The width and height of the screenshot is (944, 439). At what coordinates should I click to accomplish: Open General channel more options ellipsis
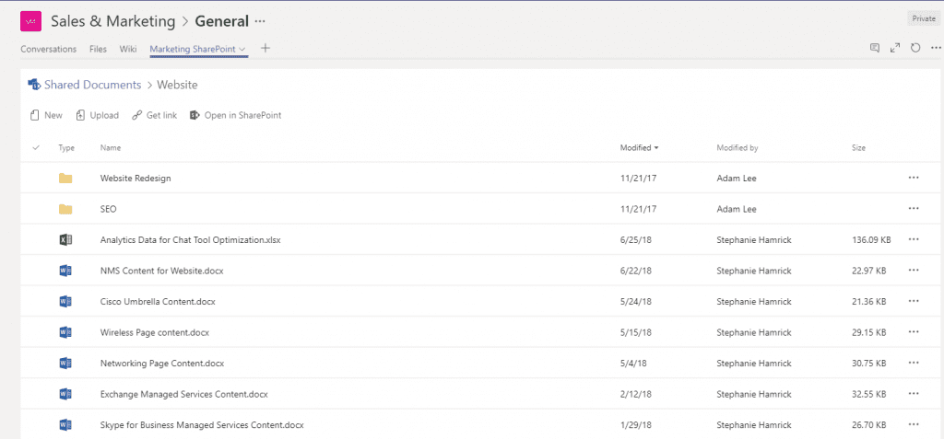(x=259, y=22)
